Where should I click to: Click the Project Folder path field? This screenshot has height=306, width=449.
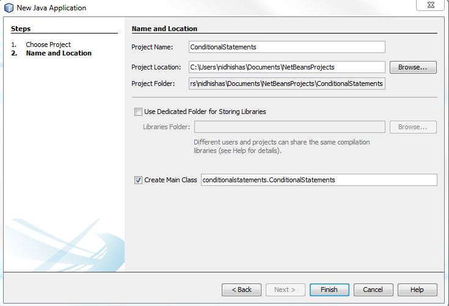287,84
